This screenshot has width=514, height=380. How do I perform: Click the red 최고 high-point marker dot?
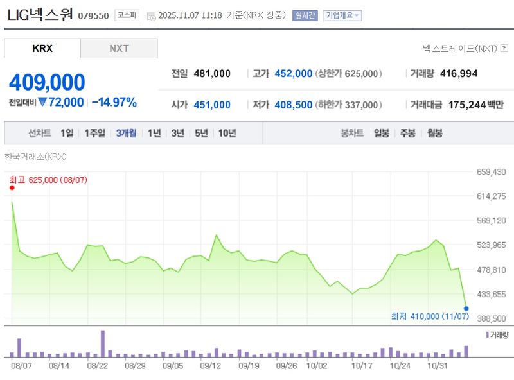click(x=12, y=188)
